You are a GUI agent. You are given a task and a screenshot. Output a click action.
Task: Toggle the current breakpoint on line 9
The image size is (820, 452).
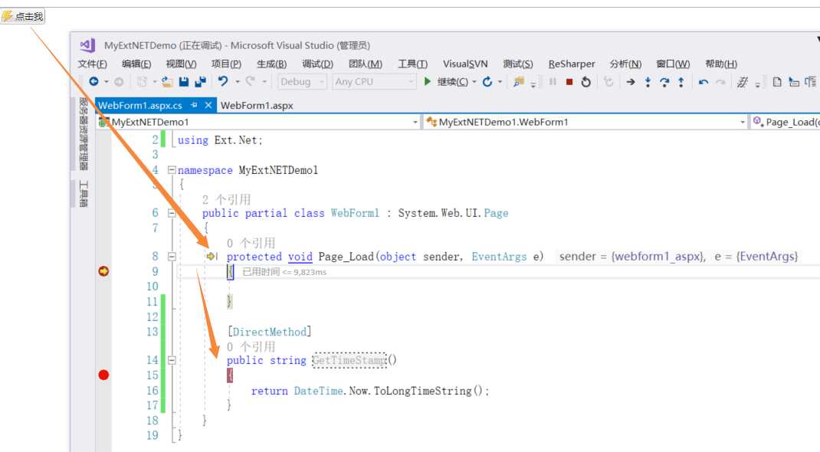(103, 271)
